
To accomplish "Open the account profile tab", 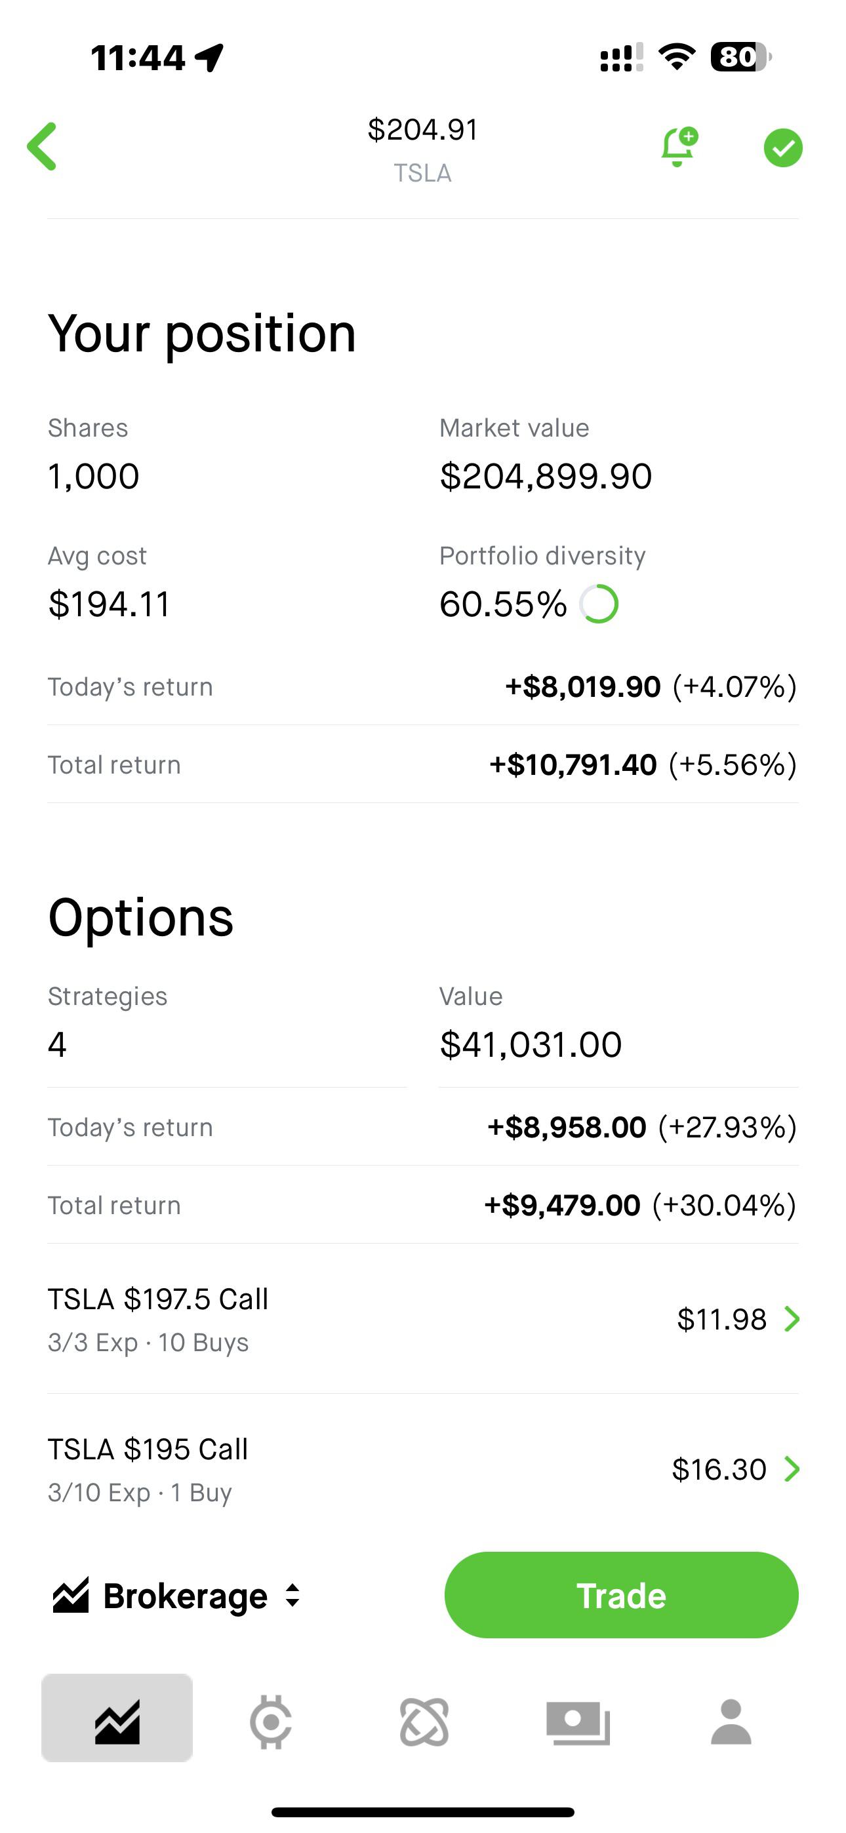I will (x=731, y=1722).
